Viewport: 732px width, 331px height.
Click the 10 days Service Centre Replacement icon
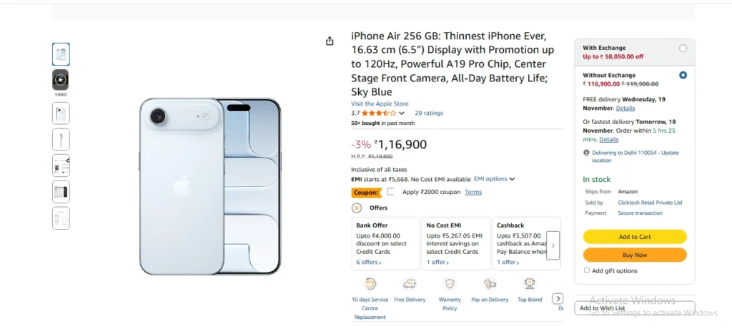click(370, 284)
